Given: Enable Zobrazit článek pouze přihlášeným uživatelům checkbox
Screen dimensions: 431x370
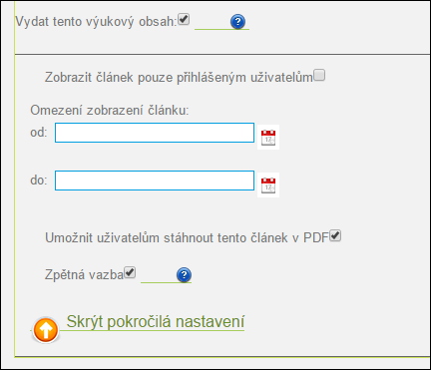Looking at the screenshot, I should [x=319, y=75].
